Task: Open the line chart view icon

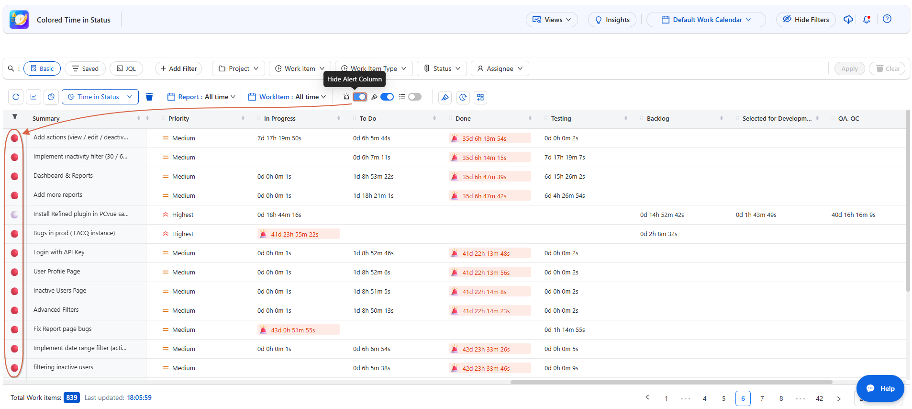Action: coord(33,97)
